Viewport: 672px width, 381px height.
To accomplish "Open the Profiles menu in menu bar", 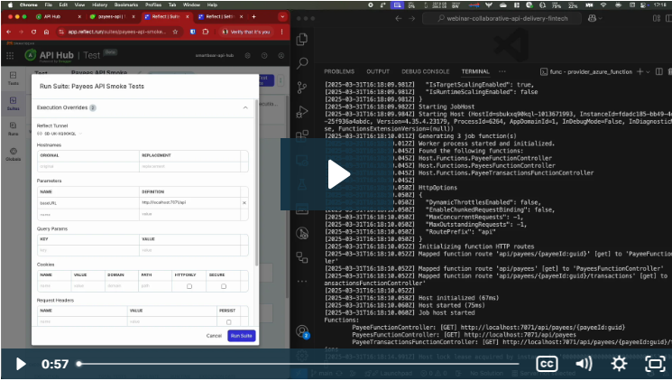I will click(153, 5).
